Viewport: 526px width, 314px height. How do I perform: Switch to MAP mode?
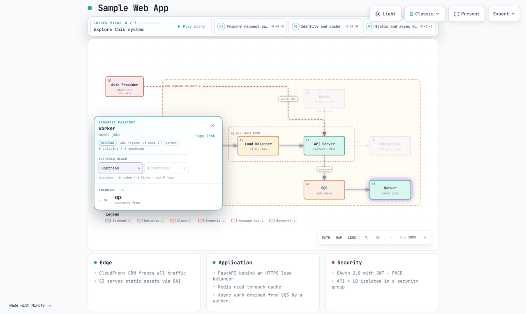click(x=339, y=238)
